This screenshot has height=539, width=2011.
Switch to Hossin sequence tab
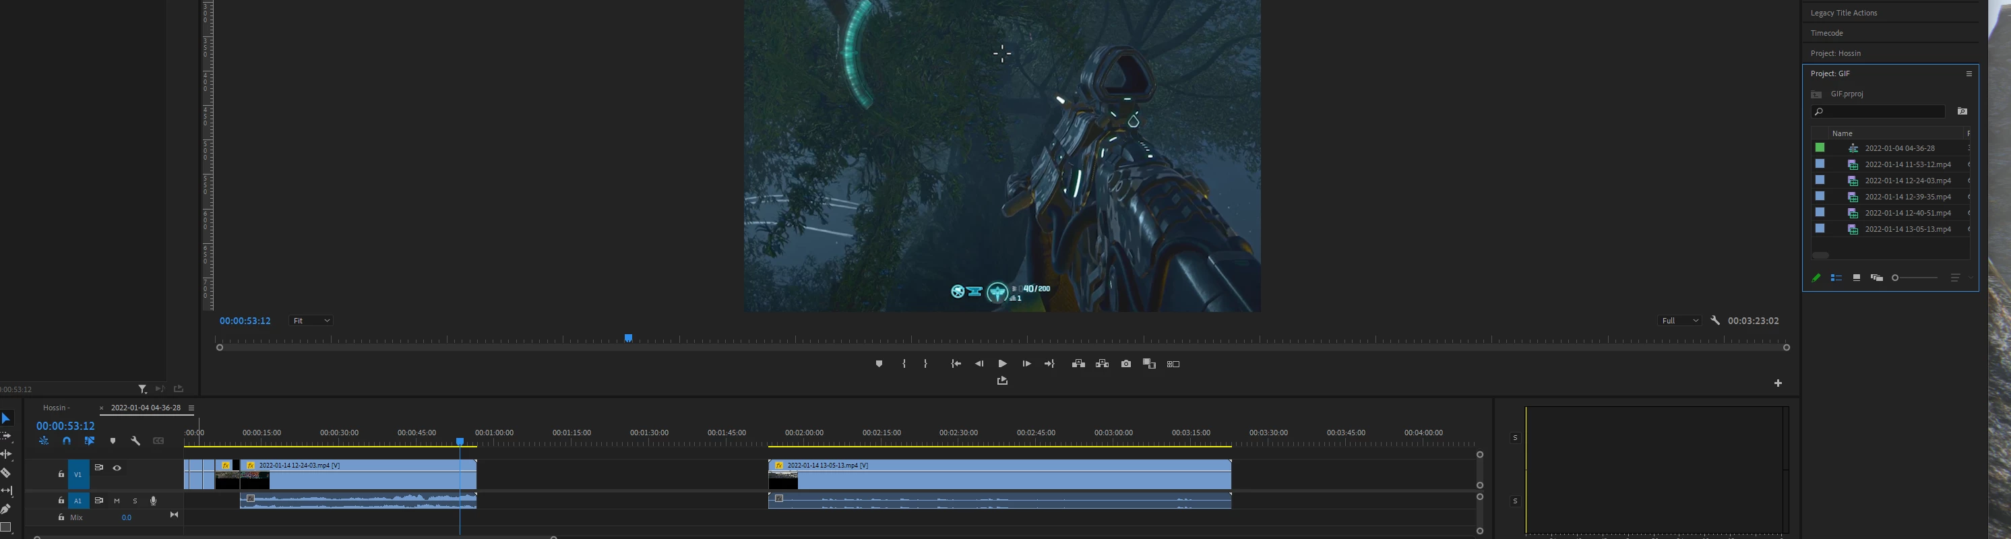tap(56, 408)
